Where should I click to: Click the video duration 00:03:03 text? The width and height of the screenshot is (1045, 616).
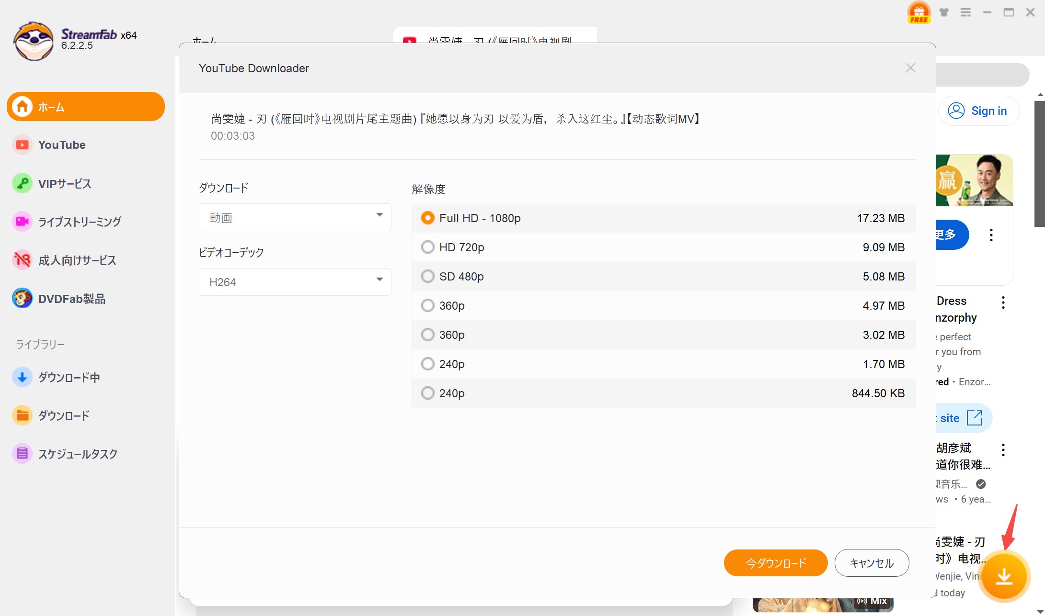[x=233, y=136]
